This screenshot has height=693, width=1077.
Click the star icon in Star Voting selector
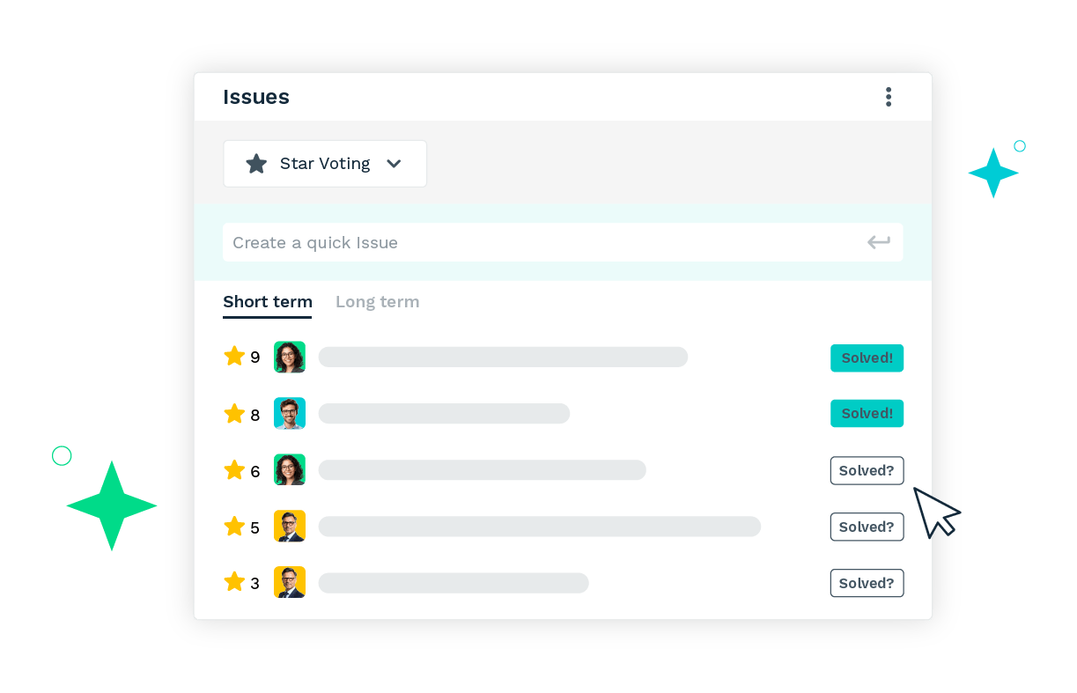256,164
